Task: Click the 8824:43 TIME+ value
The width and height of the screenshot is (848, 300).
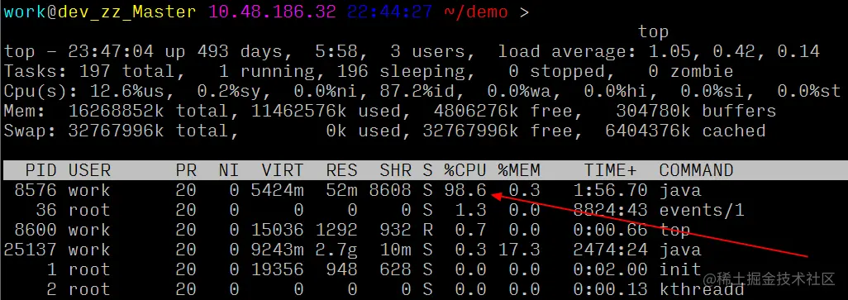Action: point(610,210)
